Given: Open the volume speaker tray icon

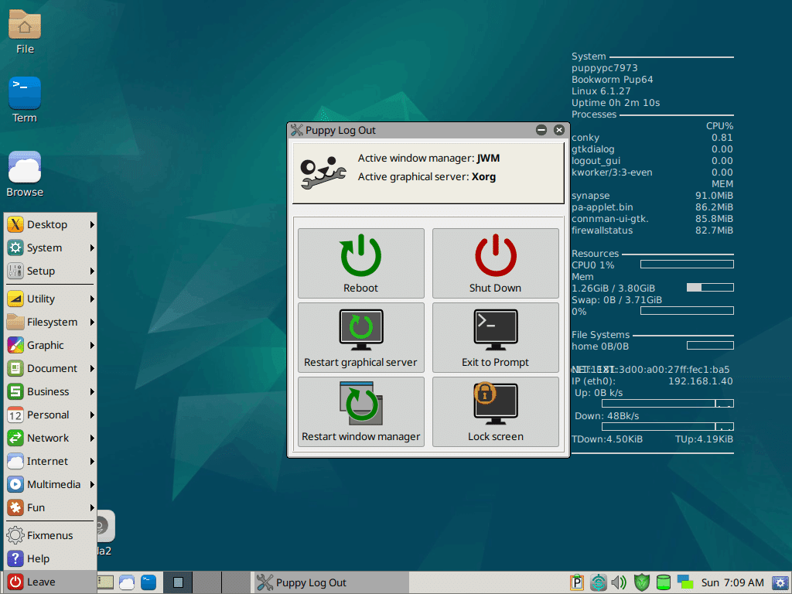Looking at the screenshot, I should point(620,582).
